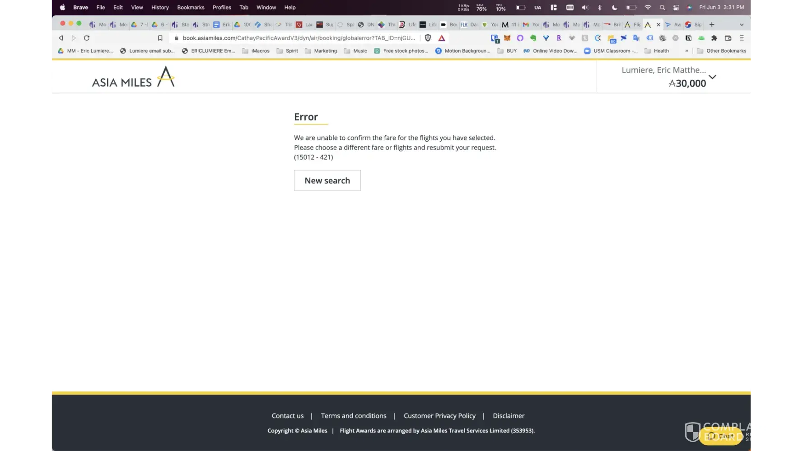Go back to the previous page

(x=61, y=38)
